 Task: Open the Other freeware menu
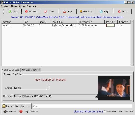[28, 6]
